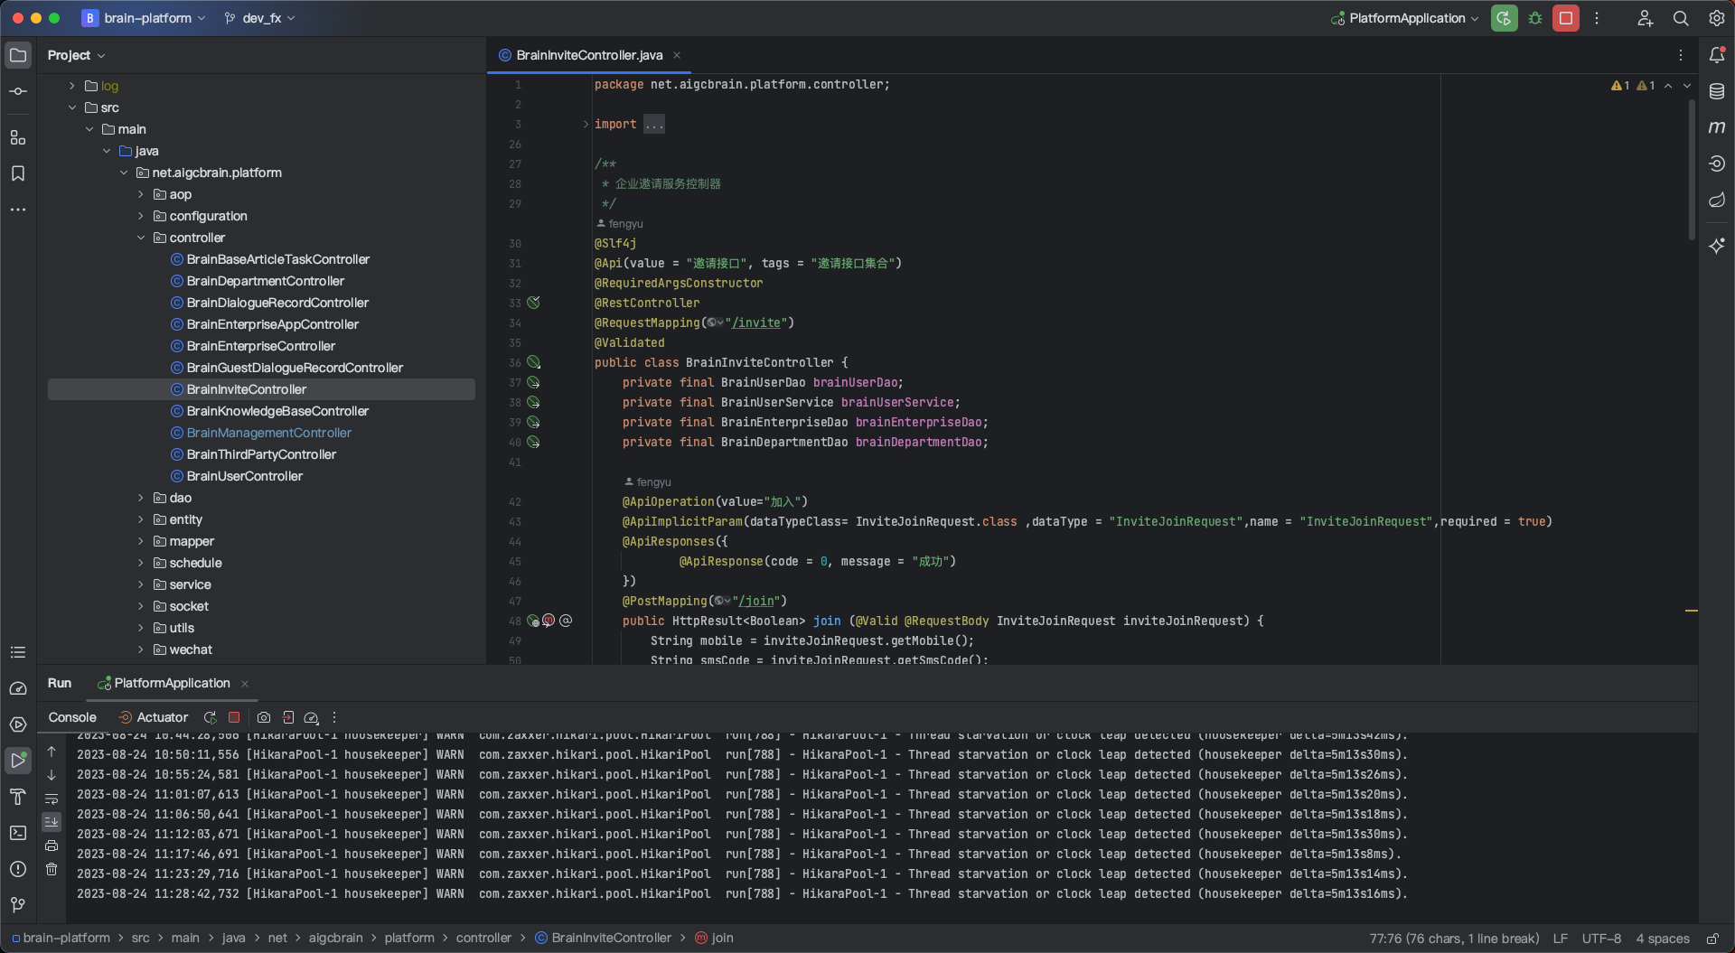Screen dimensions: 1735x953
Task: Click controller breadcrumb in navigation bar
Action: [483, 938]
